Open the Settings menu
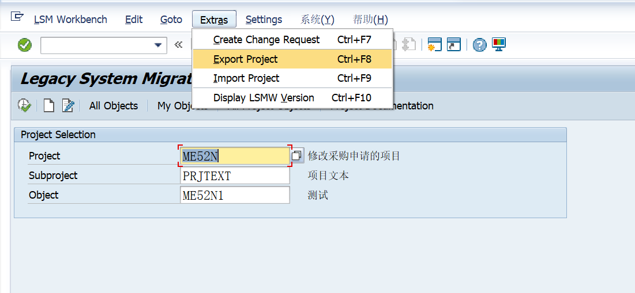635x293 pixels. pos(264,20)
